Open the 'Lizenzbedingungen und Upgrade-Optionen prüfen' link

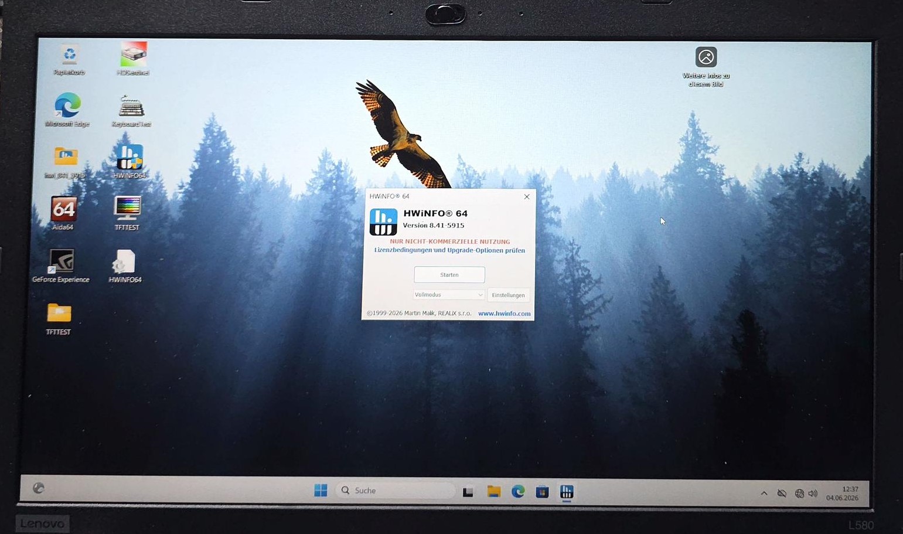pos(449,250)
